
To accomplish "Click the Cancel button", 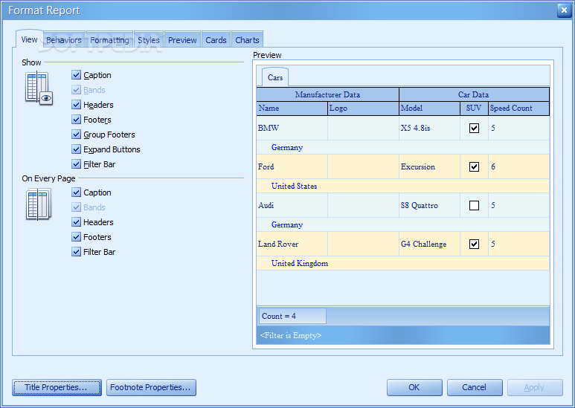I will [x=475, y=387].
